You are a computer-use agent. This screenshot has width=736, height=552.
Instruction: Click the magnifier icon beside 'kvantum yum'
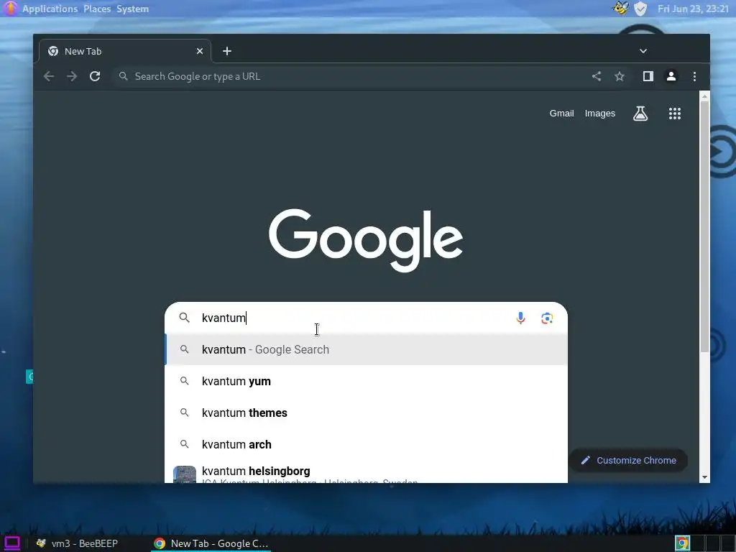[185, 381]
